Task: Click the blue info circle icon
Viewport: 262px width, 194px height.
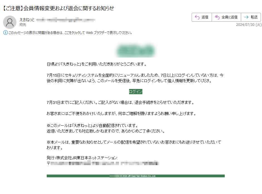Action: (6, 33)
